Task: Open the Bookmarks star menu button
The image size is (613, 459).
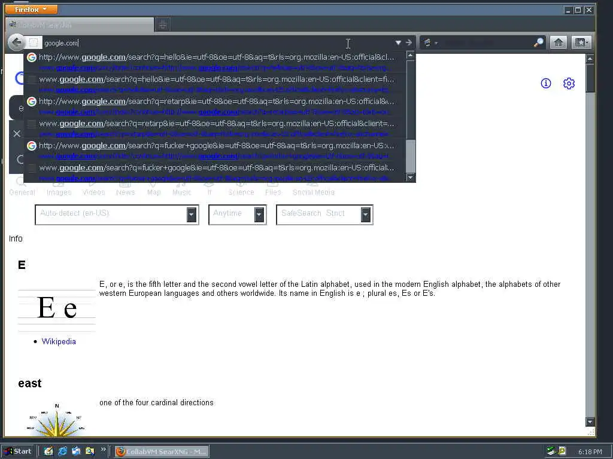Action: (581, 42)
